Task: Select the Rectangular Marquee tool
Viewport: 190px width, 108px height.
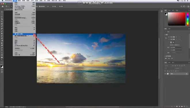Action: [x=2, y=14]
